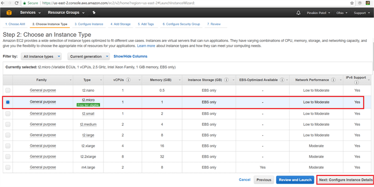Click the Free tier eligible badge
Viewport: 374px width, 187px height.
pos(88,105)
